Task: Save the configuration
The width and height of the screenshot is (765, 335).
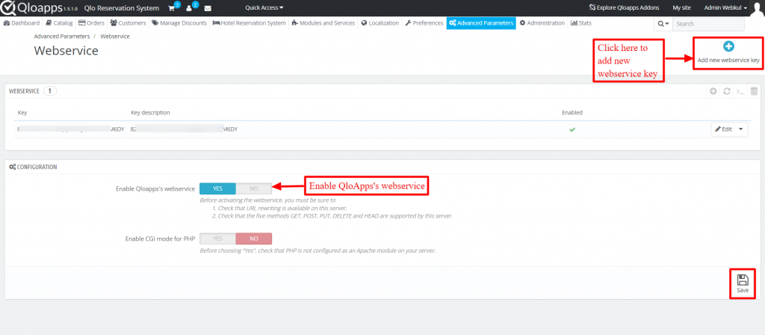Action: click(743, 283)
